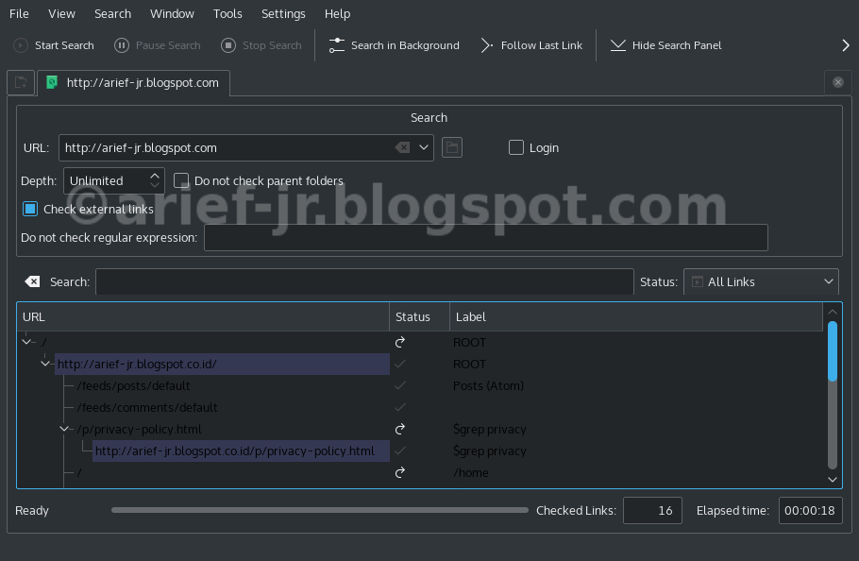Hide the Search Panel

(x=665, y=45)
